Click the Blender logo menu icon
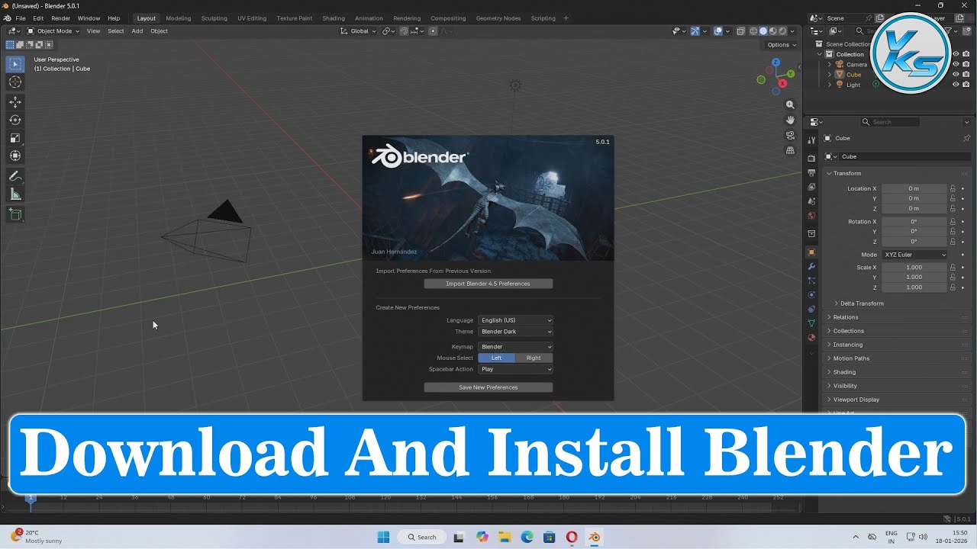 7,18
